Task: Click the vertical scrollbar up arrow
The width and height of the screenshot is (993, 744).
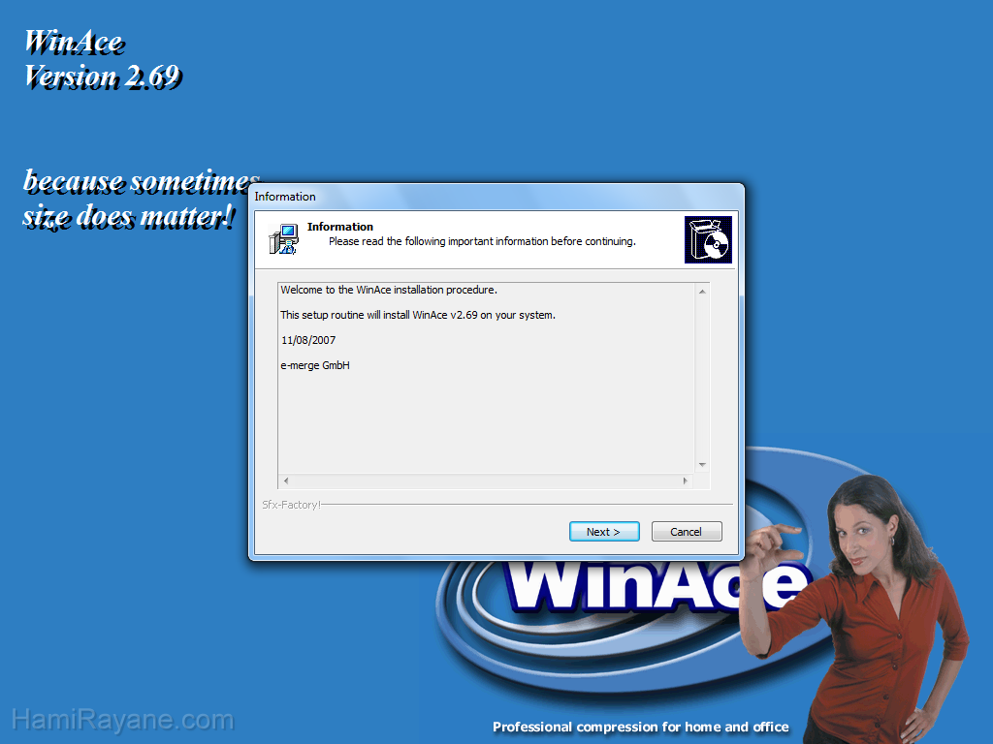Action: 702,291
